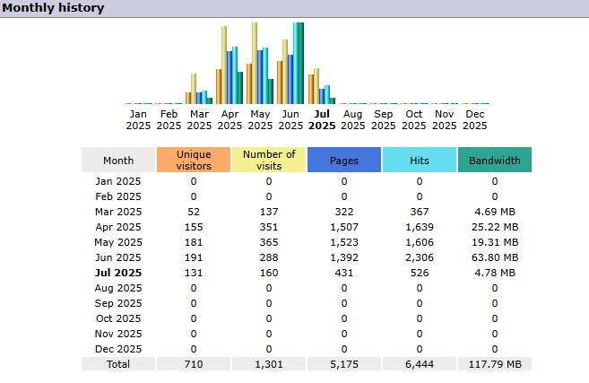
Task: Click the Monthly history section title
Action: coord(53,8)
